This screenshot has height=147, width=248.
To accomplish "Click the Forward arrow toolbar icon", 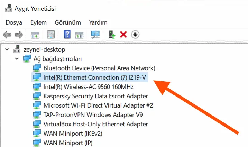I will [x=19, y=35].
